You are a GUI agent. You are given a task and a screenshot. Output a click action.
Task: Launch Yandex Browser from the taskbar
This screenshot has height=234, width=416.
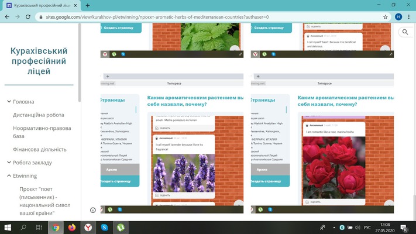click(x=88, y=227)
